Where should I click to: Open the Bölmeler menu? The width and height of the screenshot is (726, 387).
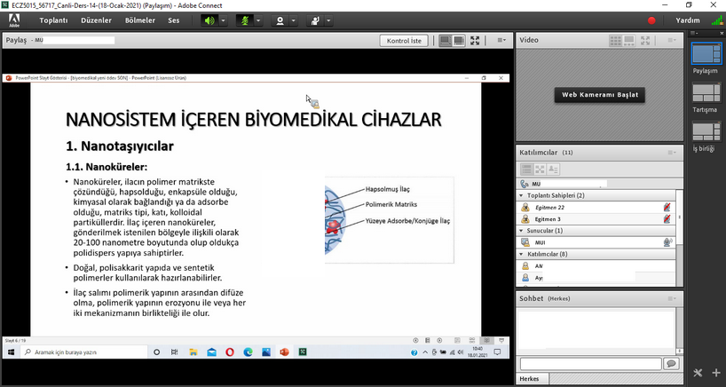pos(139,20)
